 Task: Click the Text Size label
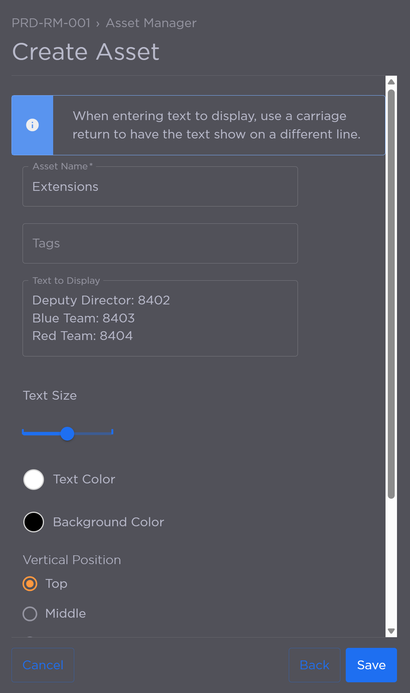[x=50, y=395]
